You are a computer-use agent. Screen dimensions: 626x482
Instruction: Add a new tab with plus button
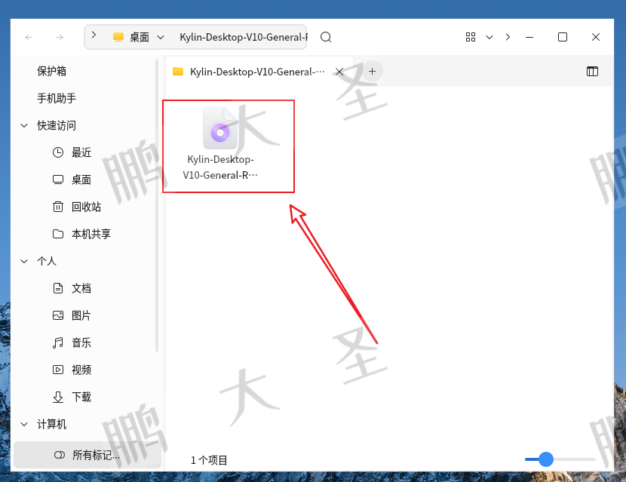[x=372, y=72]
